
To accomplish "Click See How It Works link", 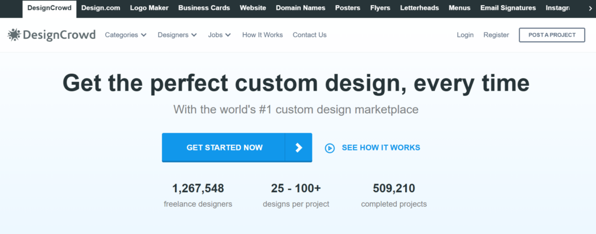I will (381, 147).
